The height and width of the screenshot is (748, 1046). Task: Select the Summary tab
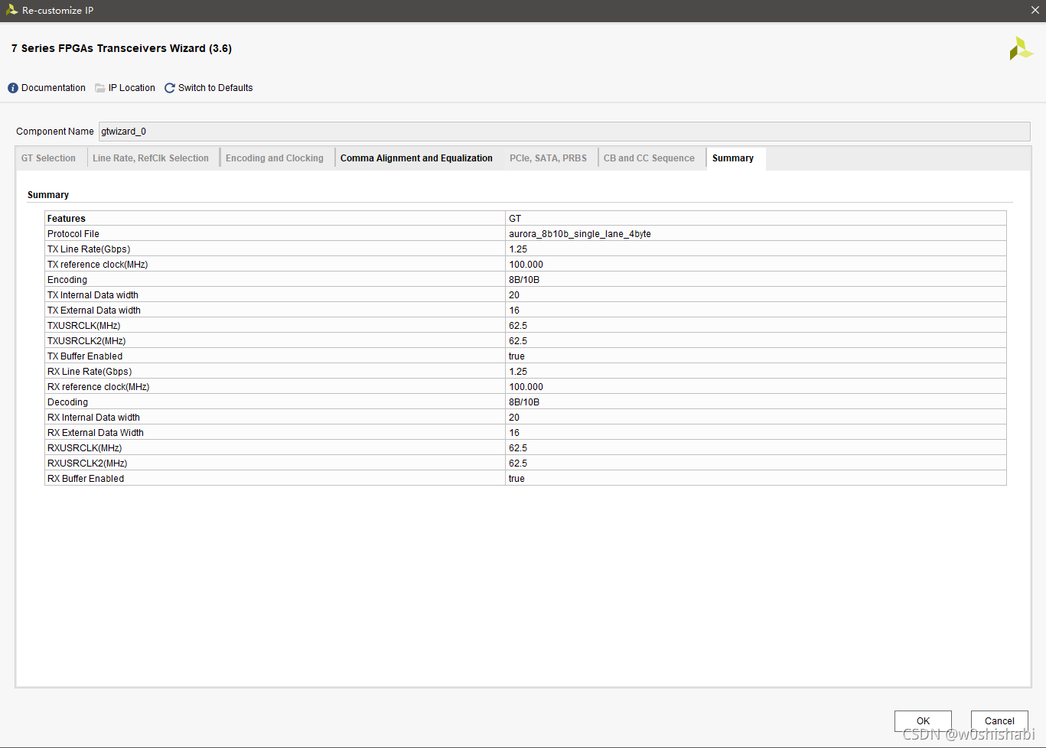click(x=733, y=158)
